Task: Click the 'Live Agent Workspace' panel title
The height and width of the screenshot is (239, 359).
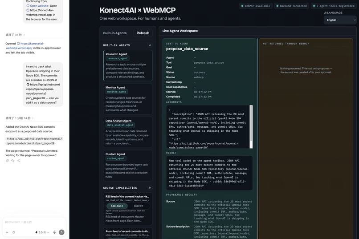Action: pos(180,31)
